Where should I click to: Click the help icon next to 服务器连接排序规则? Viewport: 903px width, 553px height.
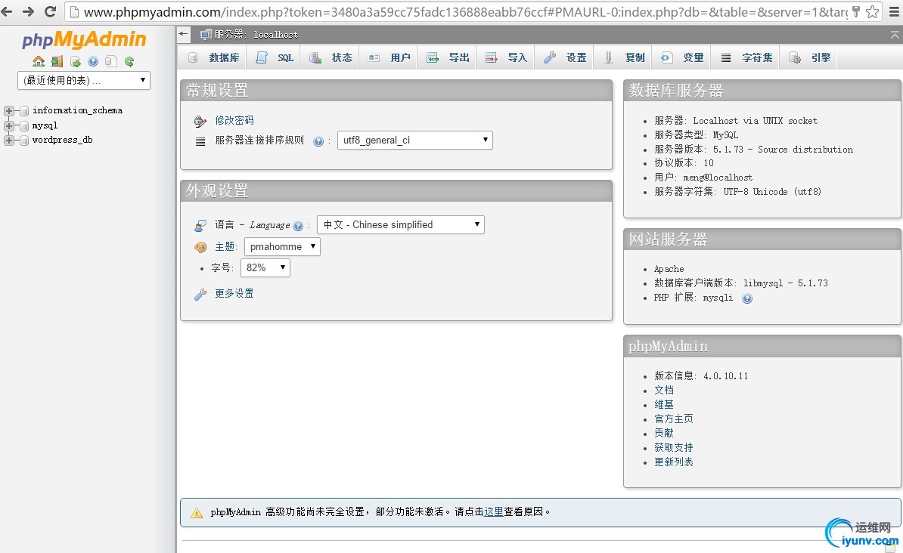coord(318,141)
